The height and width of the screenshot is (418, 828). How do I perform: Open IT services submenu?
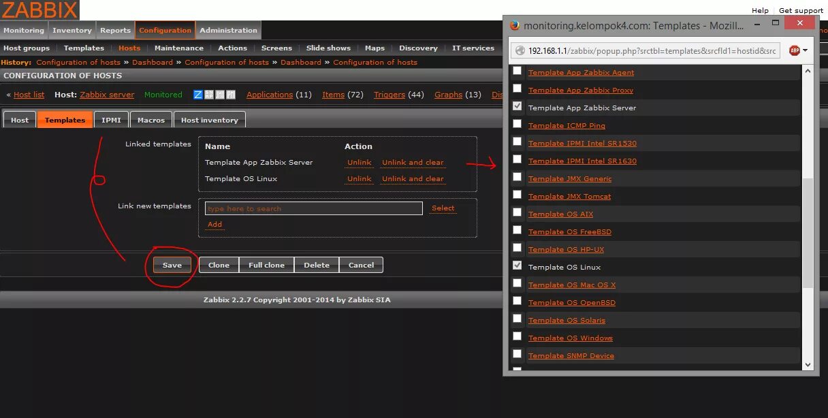click(473, 48)
